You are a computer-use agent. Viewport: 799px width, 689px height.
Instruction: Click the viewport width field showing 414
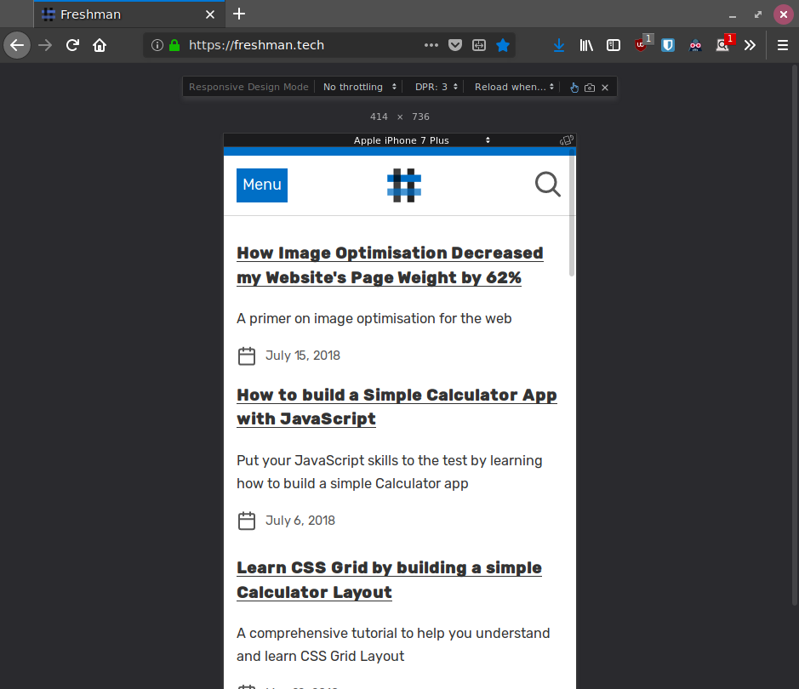coord(379,117)
